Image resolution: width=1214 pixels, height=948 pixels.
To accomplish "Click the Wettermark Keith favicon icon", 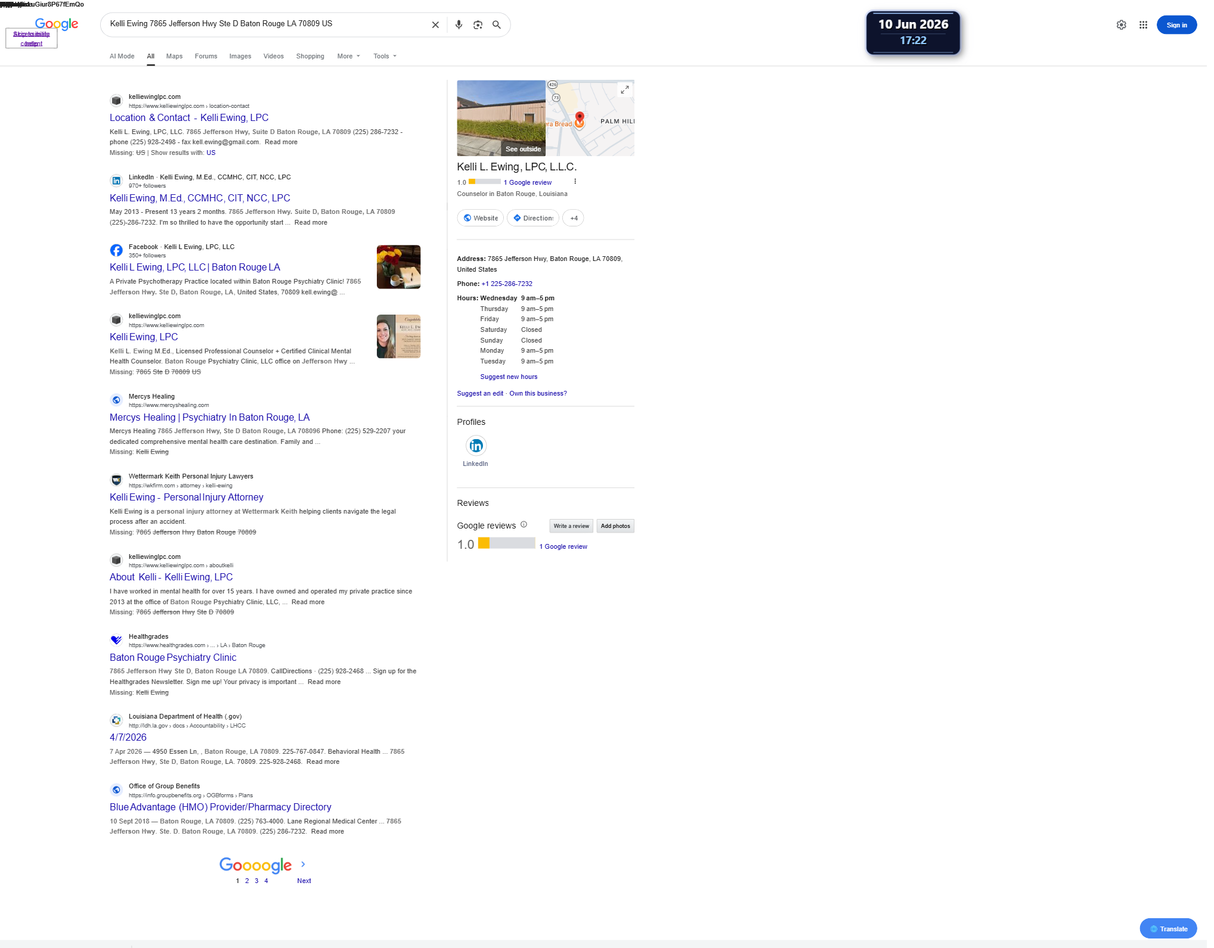I will point(116,480).
